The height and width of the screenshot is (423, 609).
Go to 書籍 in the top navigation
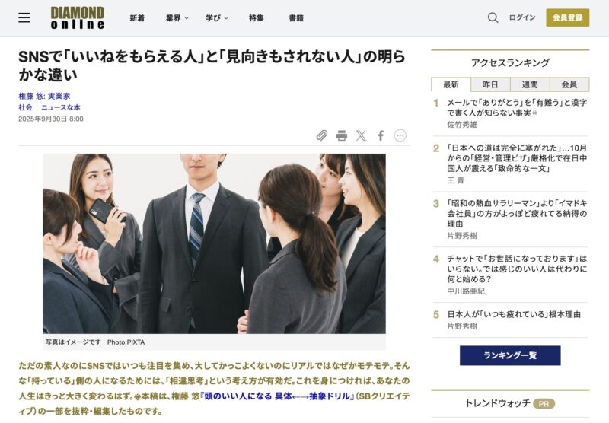pyautogui.click(x=296, y=17)
